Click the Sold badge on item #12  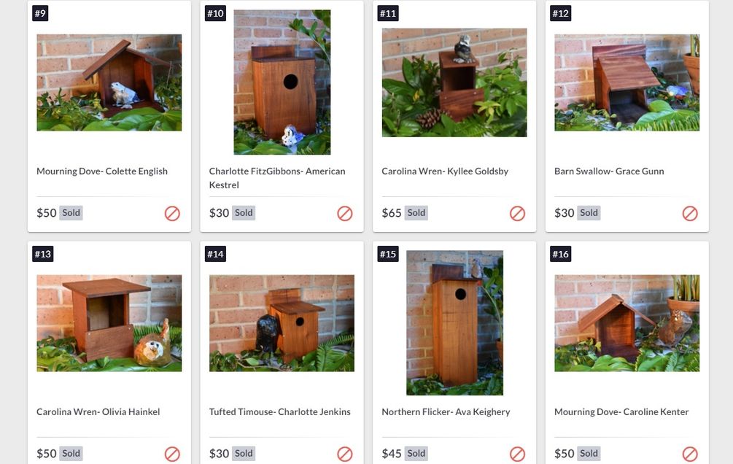click(x=589, y=213)
